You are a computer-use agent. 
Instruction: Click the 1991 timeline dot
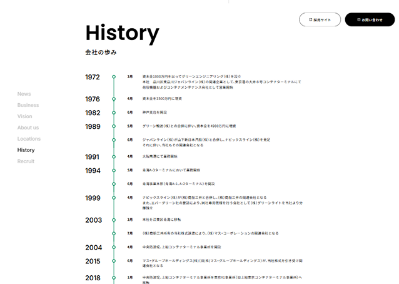pos(114,156)
